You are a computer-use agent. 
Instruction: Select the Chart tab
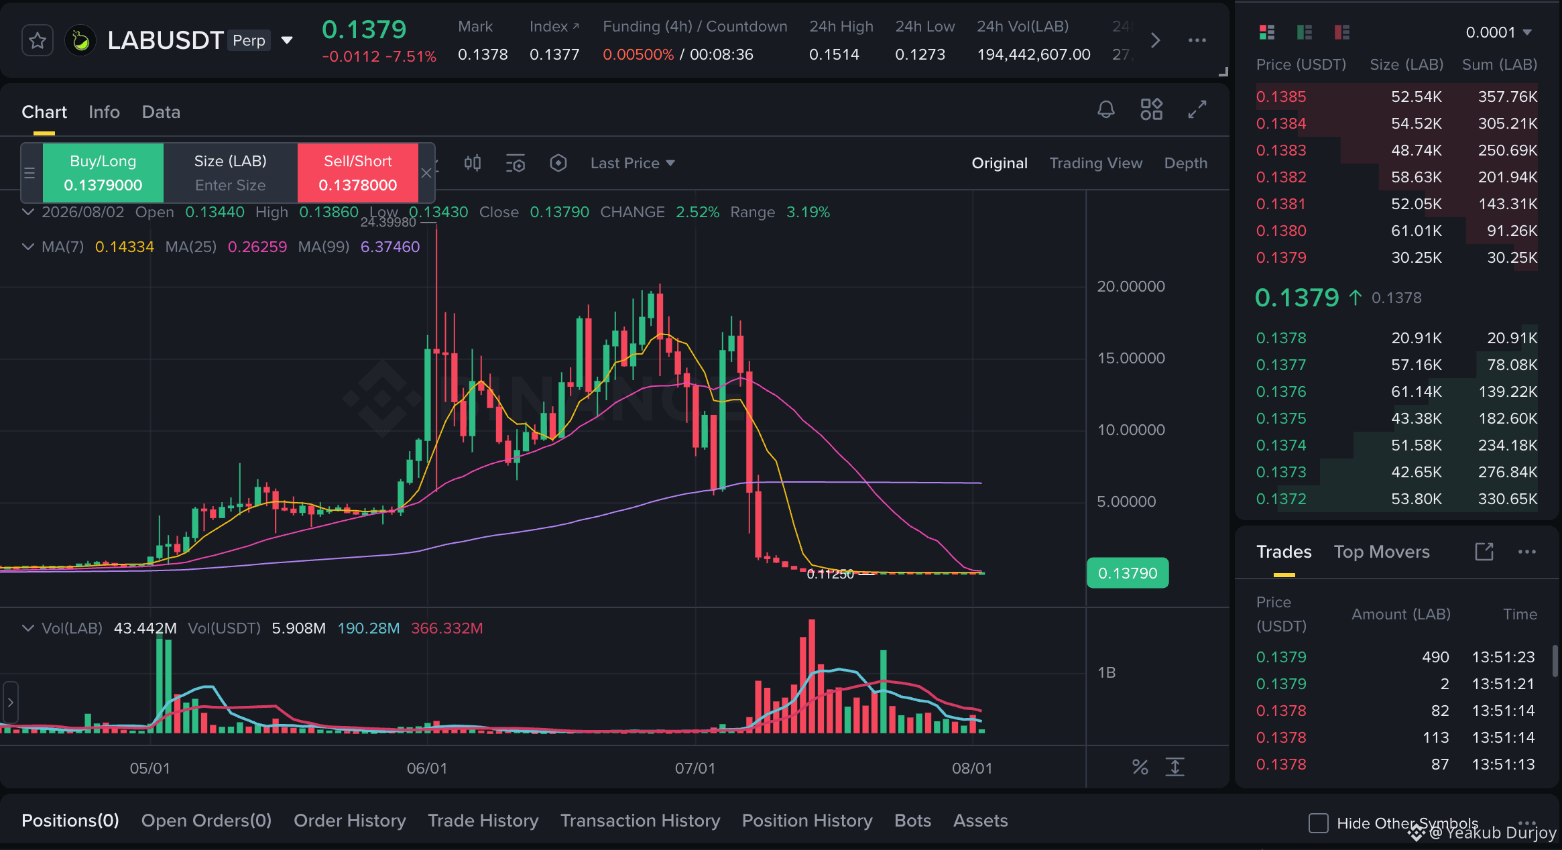(44, 112)
